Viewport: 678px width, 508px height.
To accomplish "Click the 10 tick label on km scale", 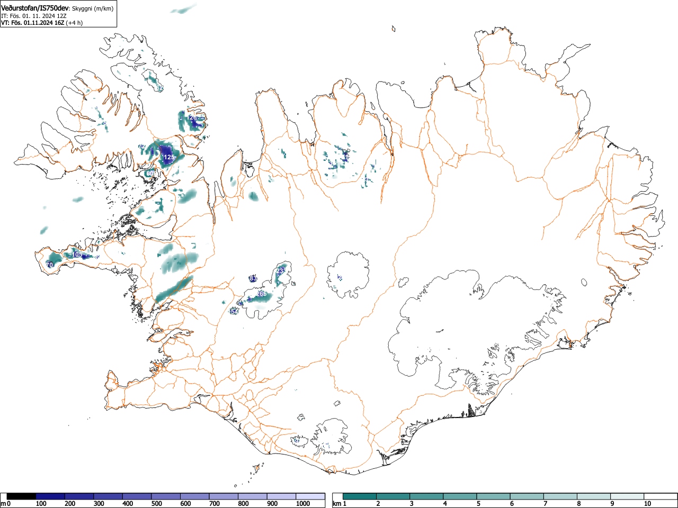I will (x=647, y=504).
